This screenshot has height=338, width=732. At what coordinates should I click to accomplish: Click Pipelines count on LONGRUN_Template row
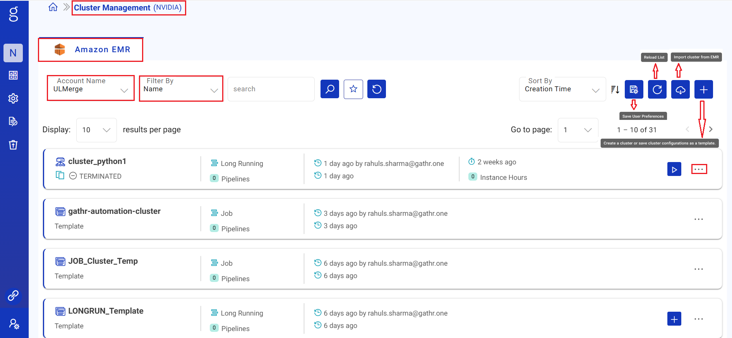click(230, 328)
